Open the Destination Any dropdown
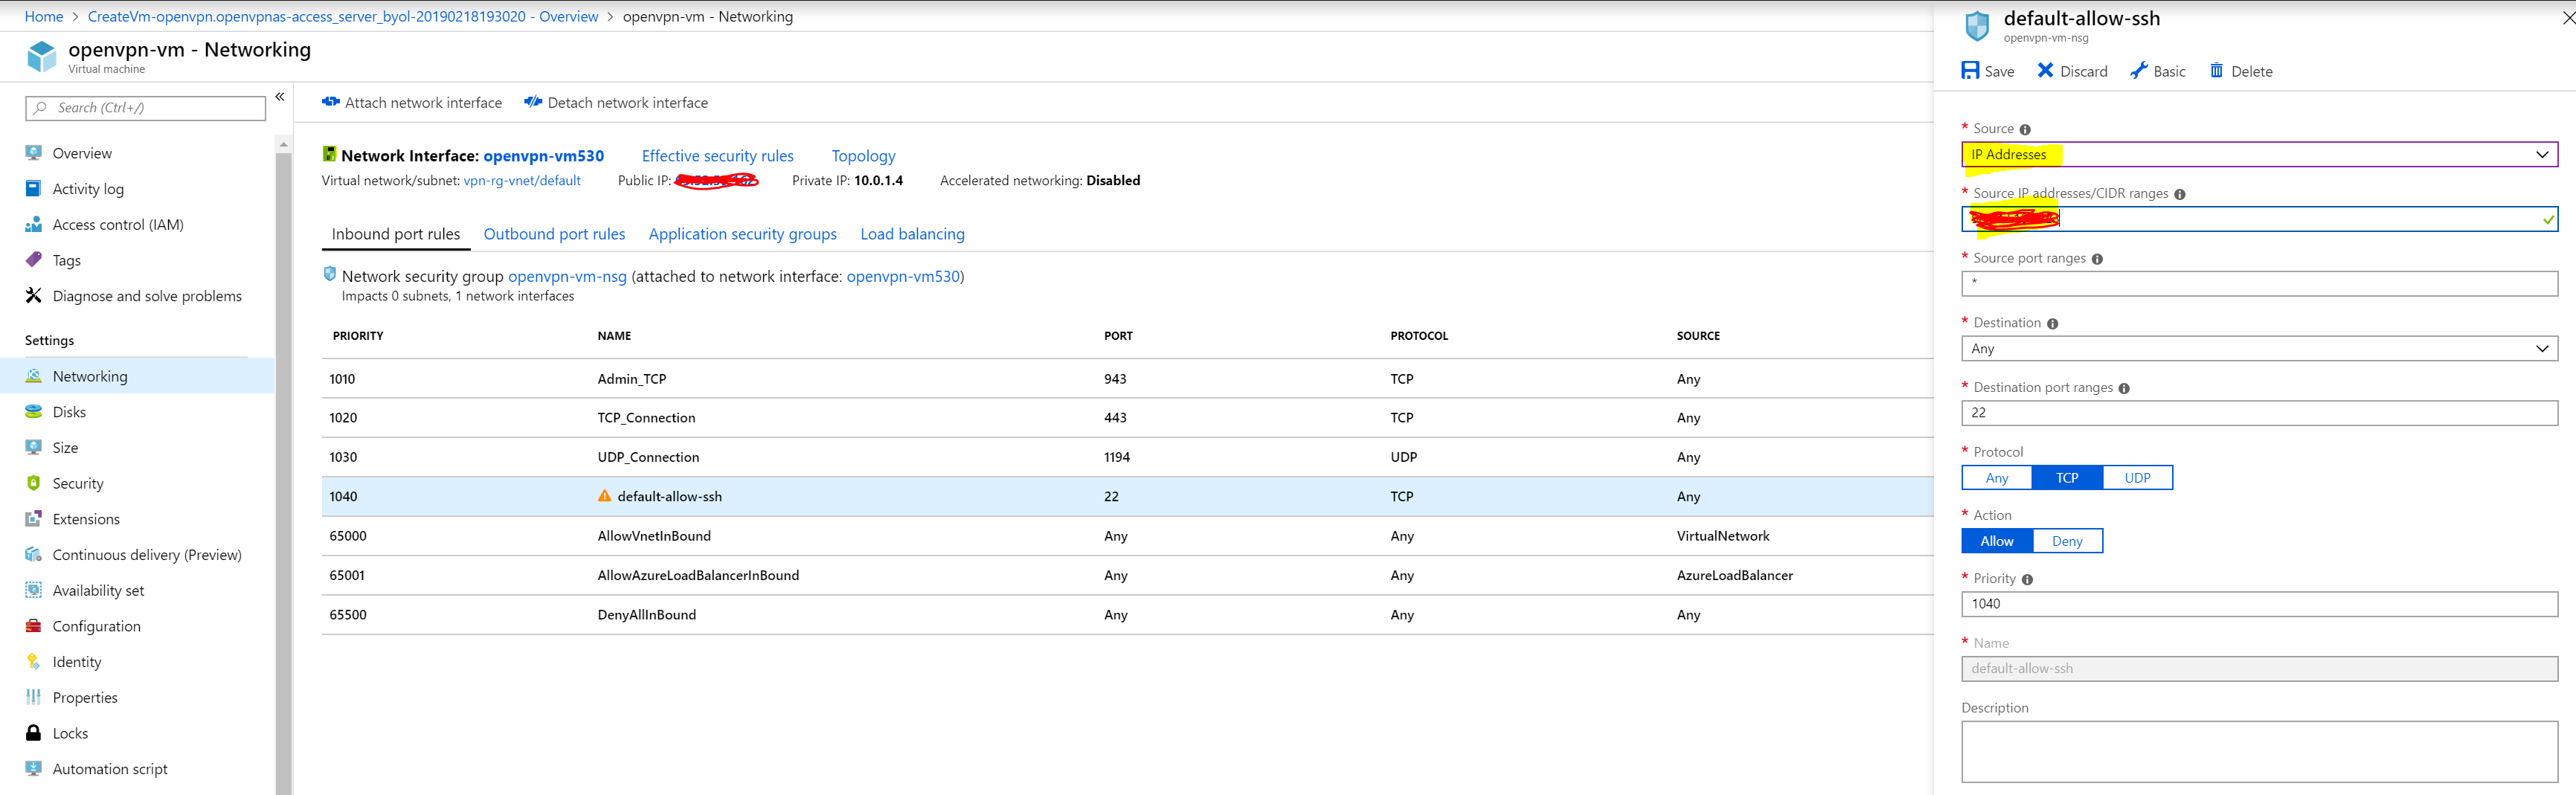Screen dimensions: 2576x795 (x=2259, y=348)
